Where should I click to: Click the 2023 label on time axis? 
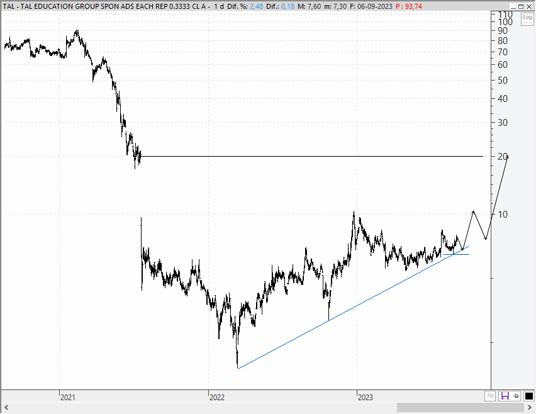pos(365,397)
